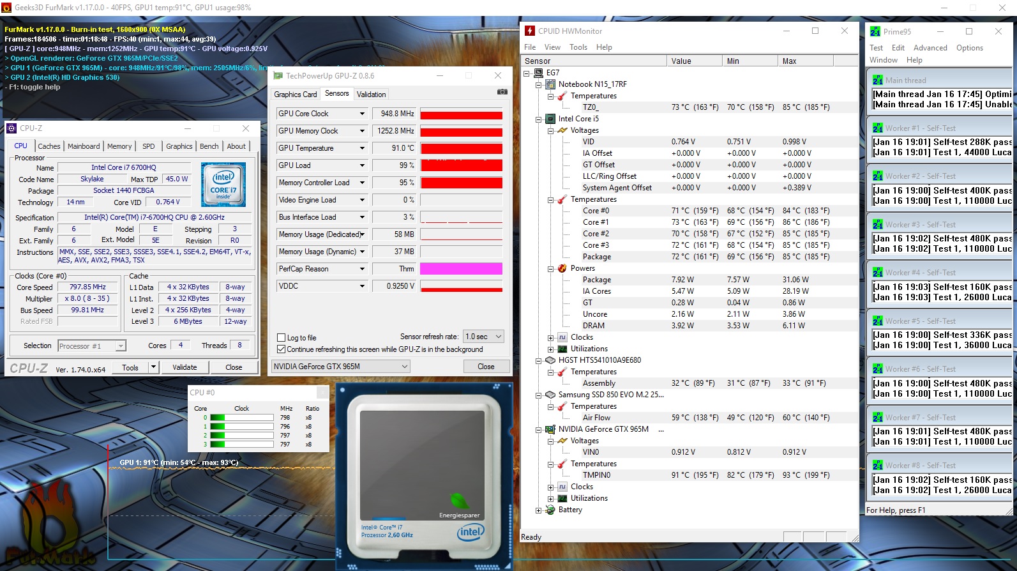
Task: Click the Validate button in CPU-Z
Action: (x=185, y=367)
